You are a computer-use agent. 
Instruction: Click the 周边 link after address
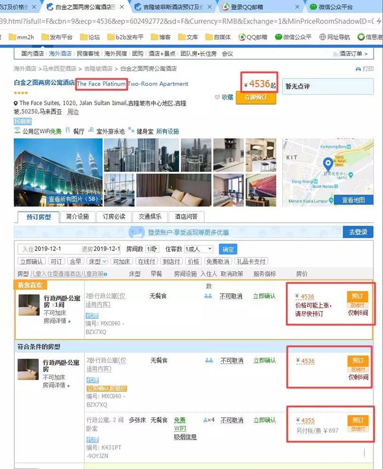click(x=73, y=112)
